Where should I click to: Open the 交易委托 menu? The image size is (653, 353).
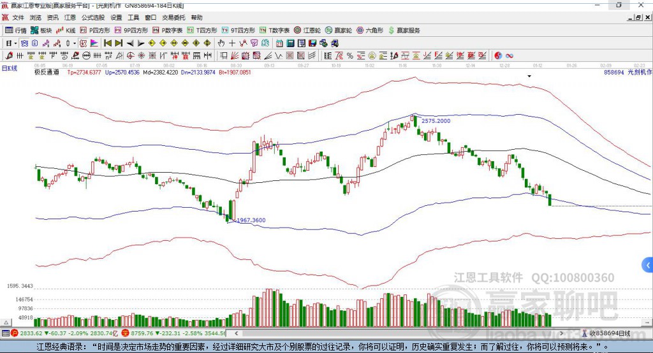[173, 17]
